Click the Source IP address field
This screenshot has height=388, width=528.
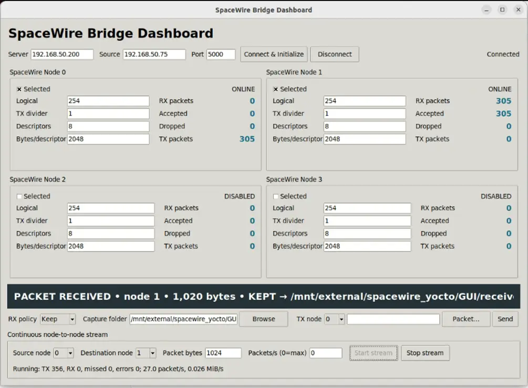click(x=154, y=54)
